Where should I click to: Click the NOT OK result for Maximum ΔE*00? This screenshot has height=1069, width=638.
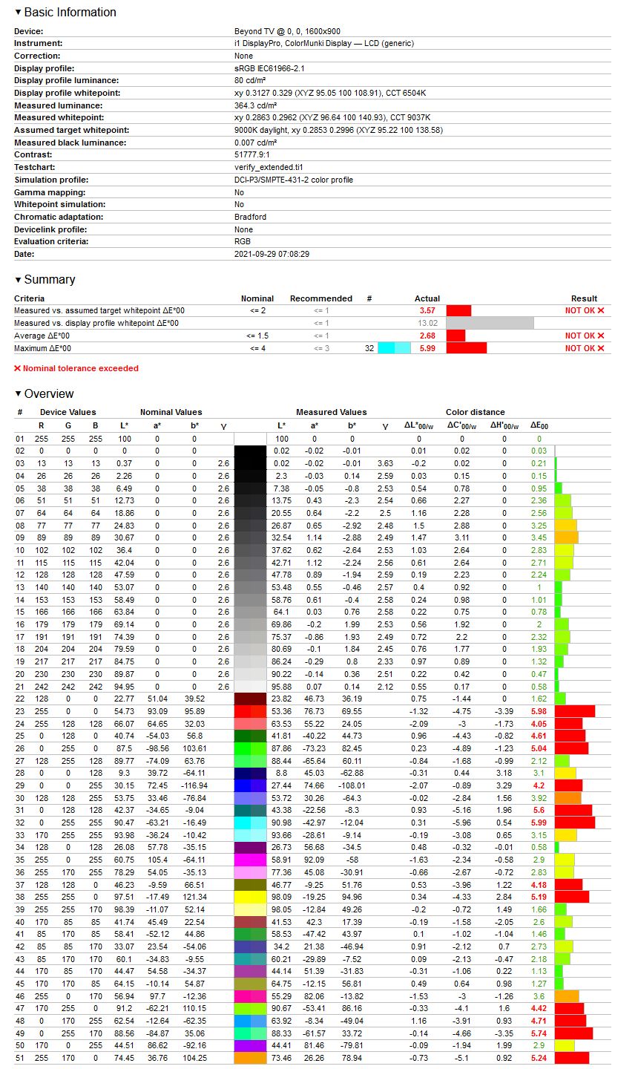click(x=585, y=348)
